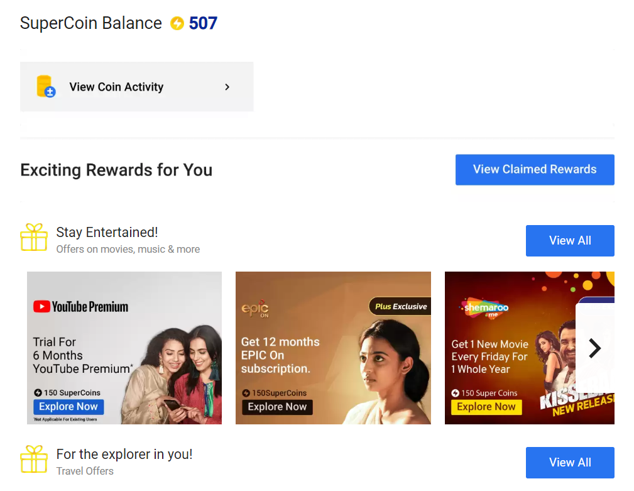
Task: Click the Stay Entertained gift box icon
Action: click(x=34, y=237)
